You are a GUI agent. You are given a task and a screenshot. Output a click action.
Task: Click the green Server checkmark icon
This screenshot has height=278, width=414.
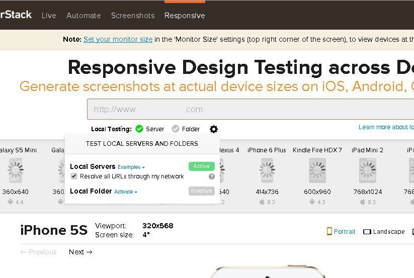(x=139, y=129)
